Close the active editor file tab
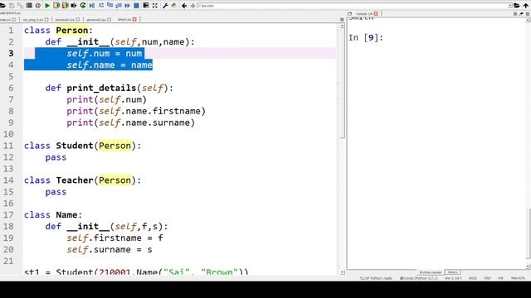The width and height of the screenshot is (531, 298). click(134, 19)
